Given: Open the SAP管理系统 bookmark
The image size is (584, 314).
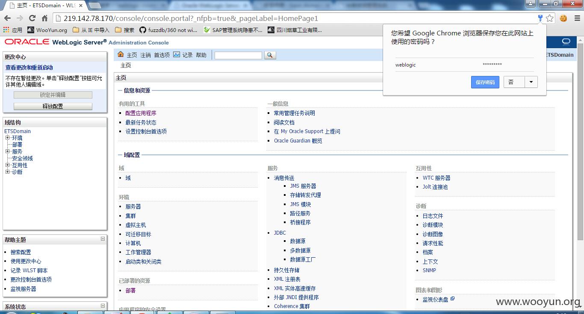Looking at the screenshot, I should click(233, 30).
